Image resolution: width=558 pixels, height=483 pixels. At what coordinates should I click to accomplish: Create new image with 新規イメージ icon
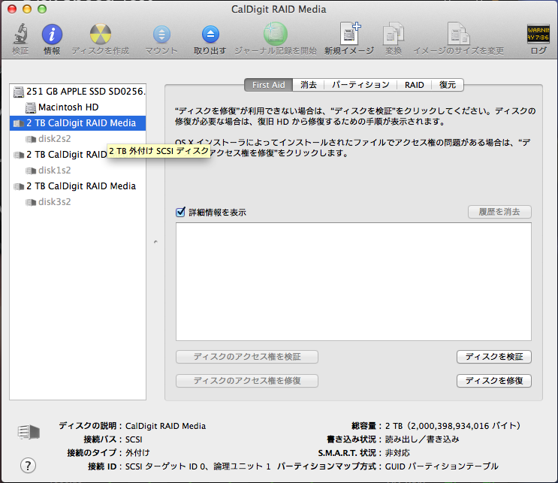pos(350,34)
